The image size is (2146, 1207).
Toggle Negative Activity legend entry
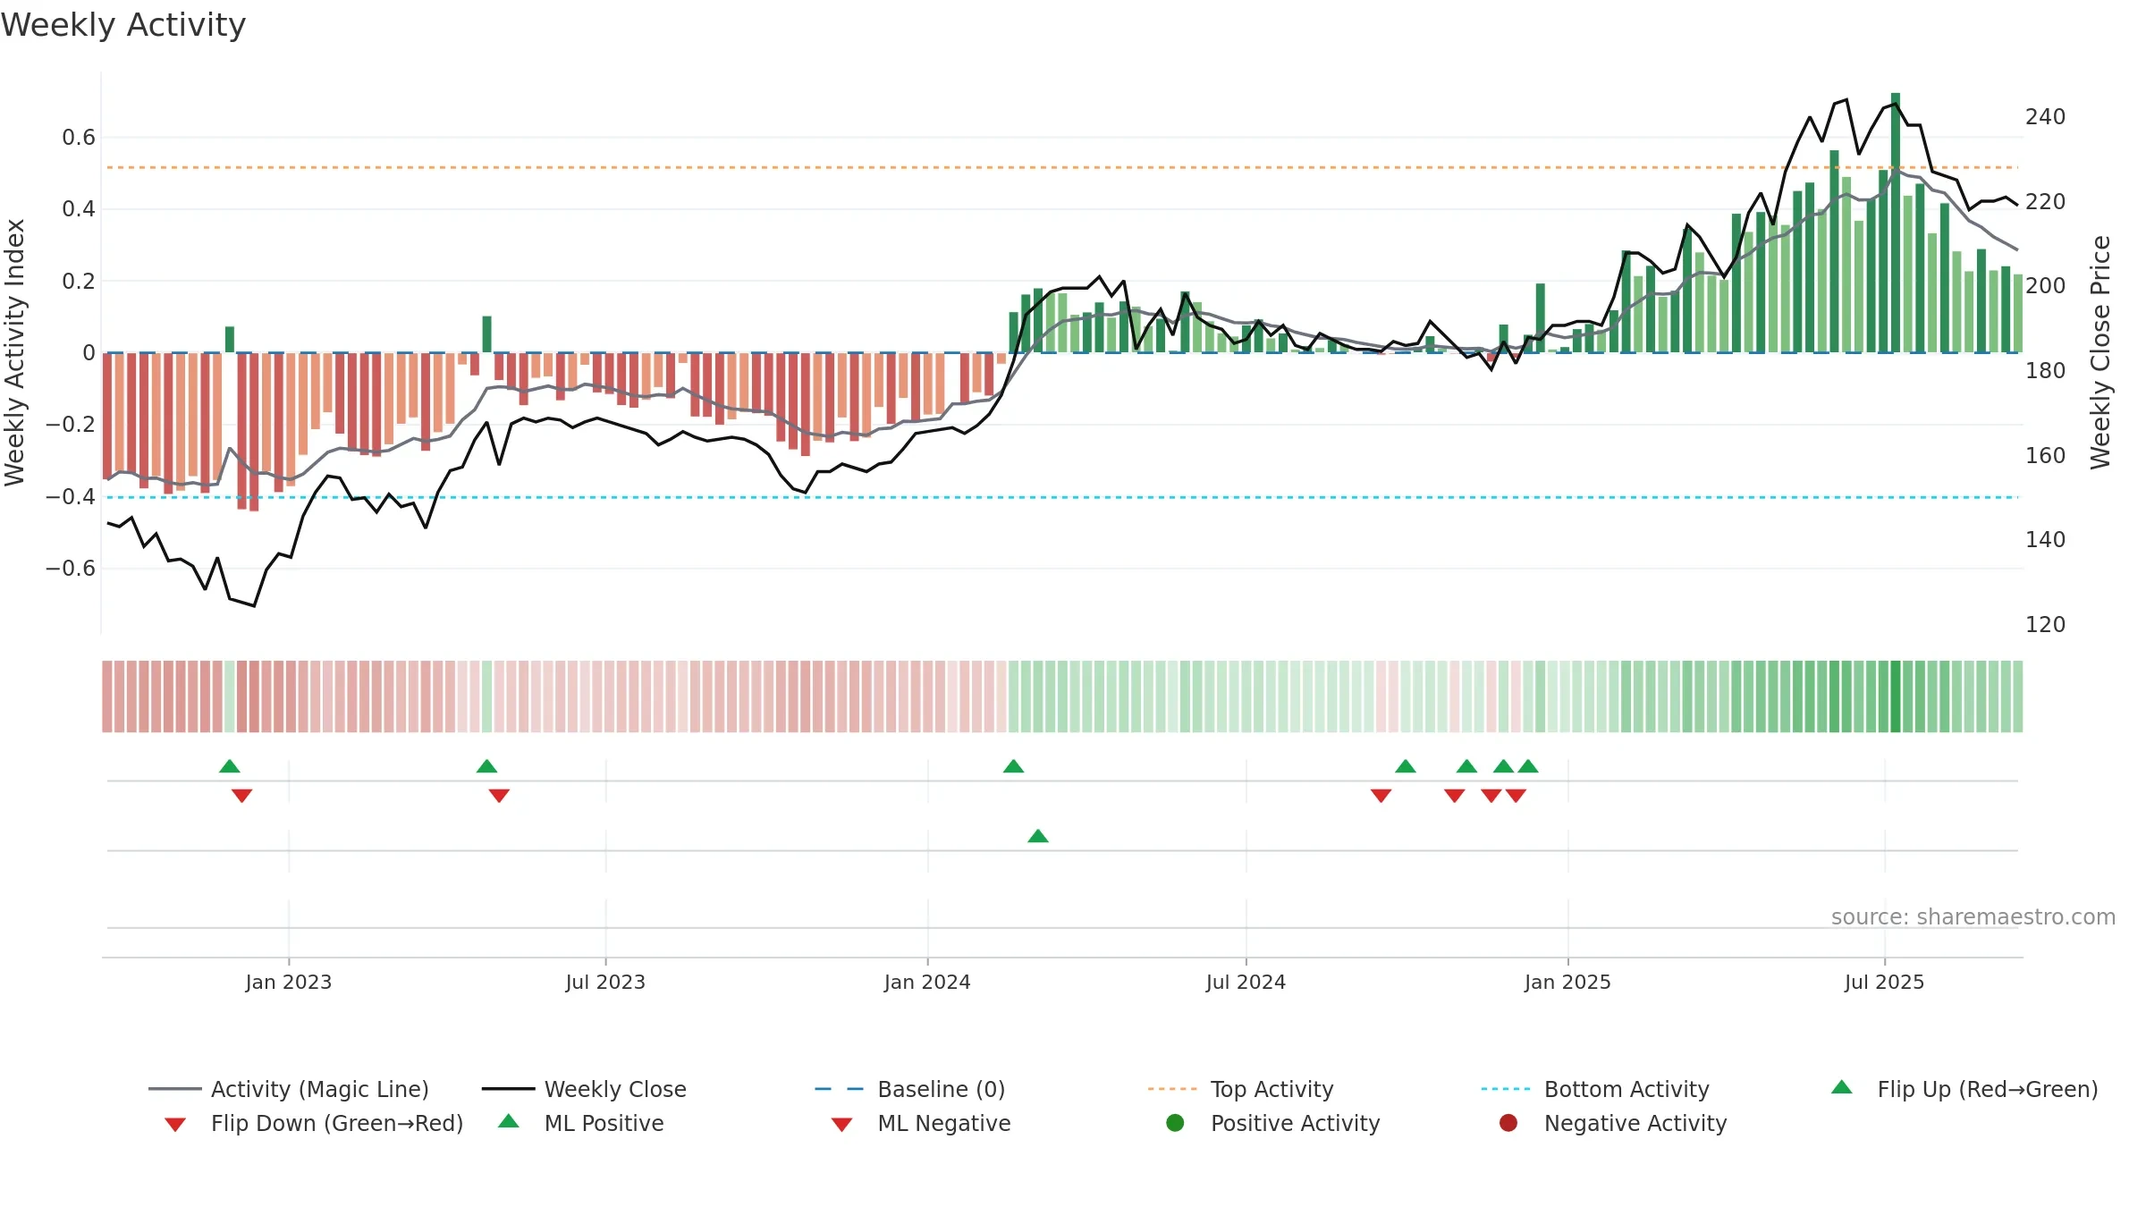[x=1612, y=1123]
